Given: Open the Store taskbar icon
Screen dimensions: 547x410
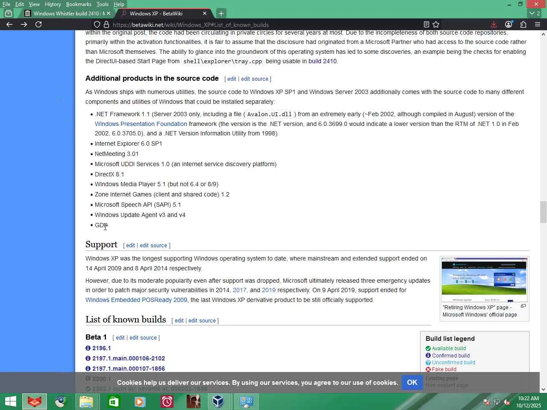Looking at the screenshot, I should pyautogui.click(x=113, y=401).
